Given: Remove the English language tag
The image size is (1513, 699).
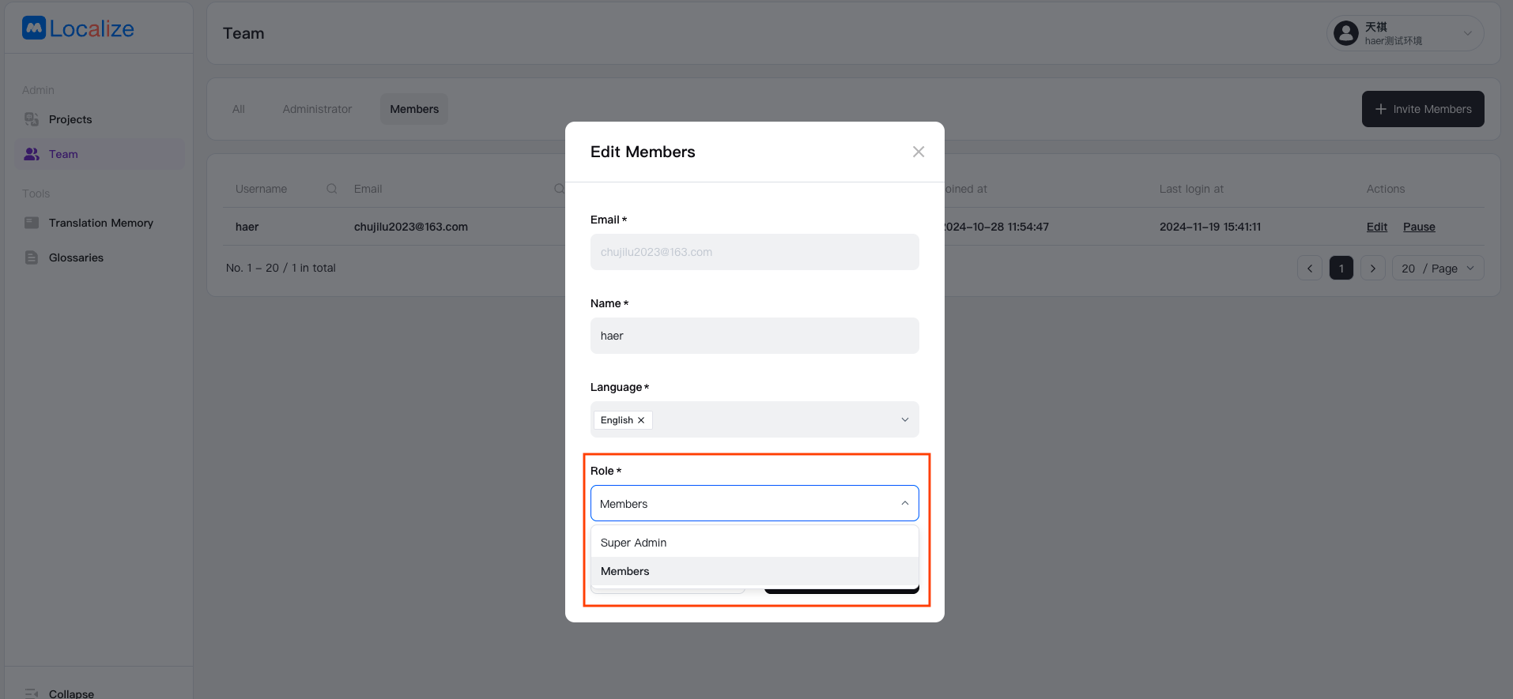Looking at the screenshot, I should pos(641,420).
